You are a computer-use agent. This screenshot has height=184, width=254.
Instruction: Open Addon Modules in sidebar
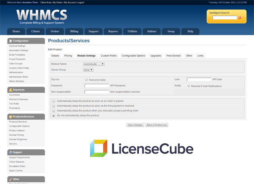point(17,81)
